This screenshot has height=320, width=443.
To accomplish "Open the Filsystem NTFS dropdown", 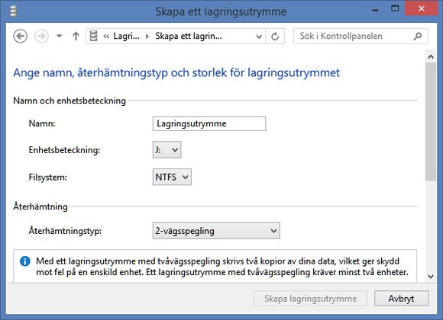I will click(172, 177).
